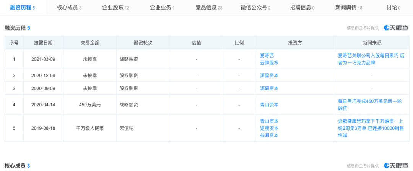Screen dimensions: 413x171
Task: Click 青山资本 in the 天使轮 row
Action: click(x=269, y=121)
